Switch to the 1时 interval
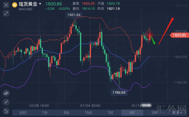Viewport: 189px width, 117px height. pos(110,112)
